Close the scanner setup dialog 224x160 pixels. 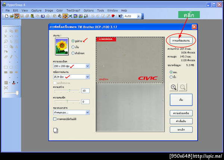pyautogui.click(x=194, y=27)
